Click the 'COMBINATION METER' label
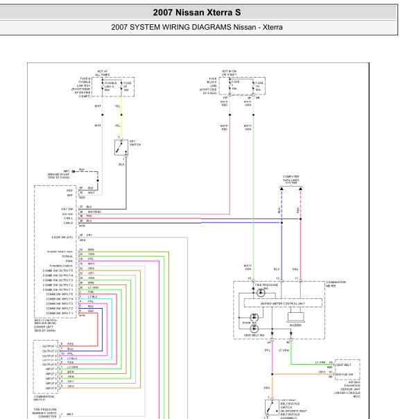Screen dimensions: 416x419 (x=336, y=284)
